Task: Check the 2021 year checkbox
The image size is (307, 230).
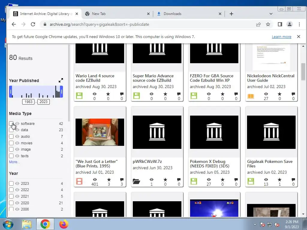Action: [x=11, y=196]
